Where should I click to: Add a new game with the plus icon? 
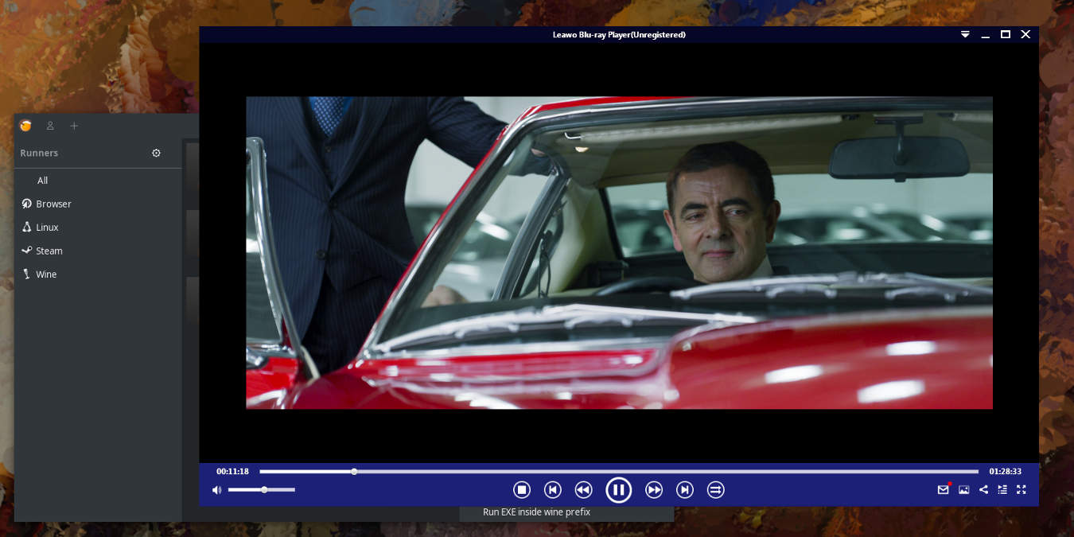pyautogui.click(x=74, y=126)
